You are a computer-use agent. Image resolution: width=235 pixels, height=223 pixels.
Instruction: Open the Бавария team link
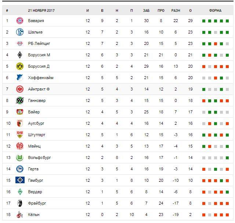coord(36,21)
